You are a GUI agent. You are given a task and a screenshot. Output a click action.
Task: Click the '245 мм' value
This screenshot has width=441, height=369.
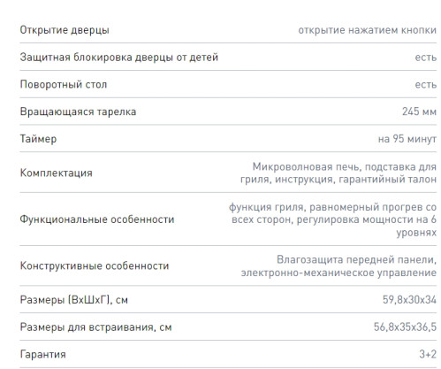419,111
